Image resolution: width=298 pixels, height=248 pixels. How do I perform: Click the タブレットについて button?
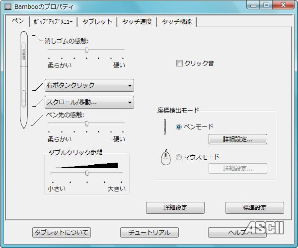point(62,233)
